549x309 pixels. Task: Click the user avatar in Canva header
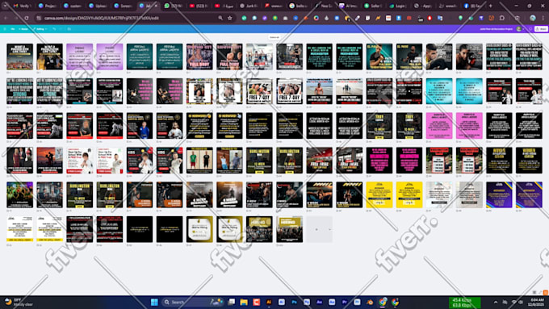coord(519,29)
